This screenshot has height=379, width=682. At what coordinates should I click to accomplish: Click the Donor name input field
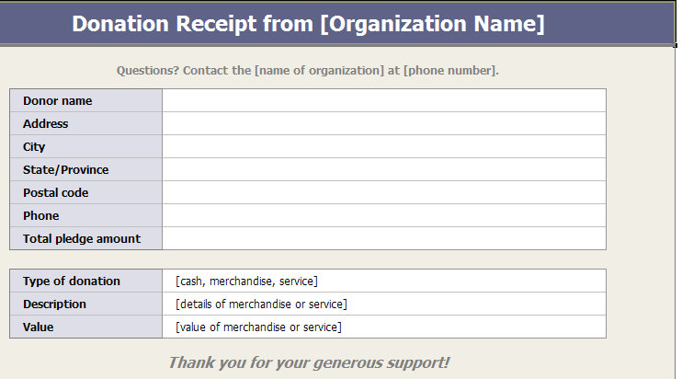coord(384,100)
